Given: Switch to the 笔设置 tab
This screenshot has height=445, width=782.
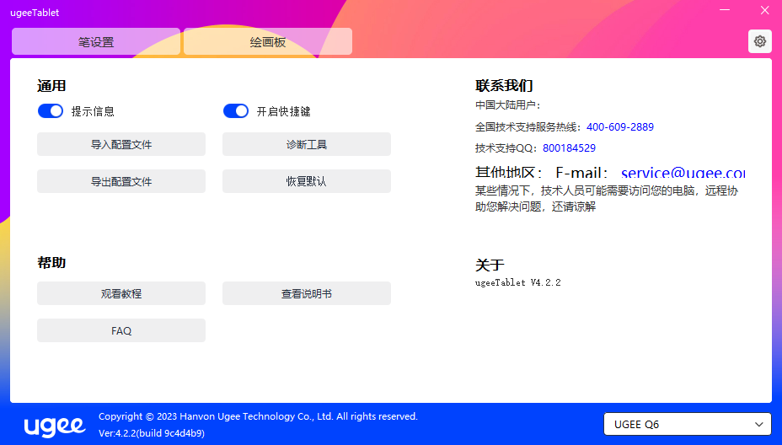Looking at the screenshot, I should click(96, 42).
